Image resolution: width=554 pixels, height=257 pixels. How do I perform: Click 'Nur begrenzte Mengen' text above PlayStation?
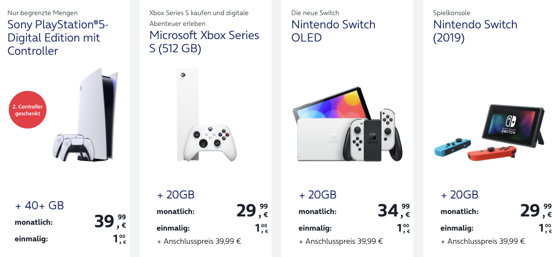[43, 13]
